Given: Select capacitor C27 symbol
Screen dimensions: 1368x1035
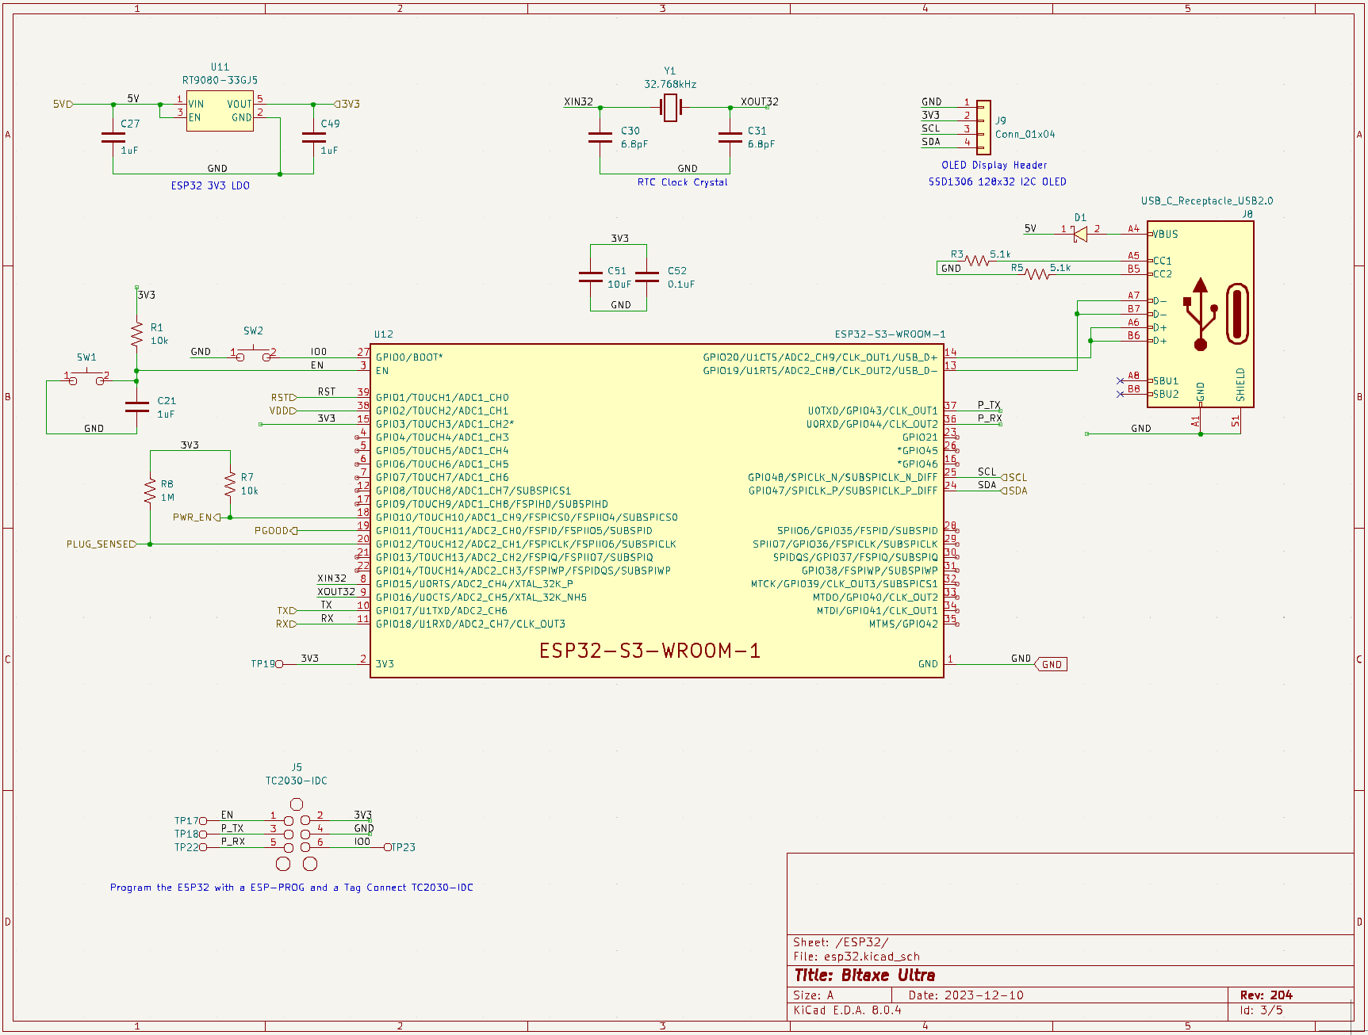Looking at the screenshot, I should point(113,137).
